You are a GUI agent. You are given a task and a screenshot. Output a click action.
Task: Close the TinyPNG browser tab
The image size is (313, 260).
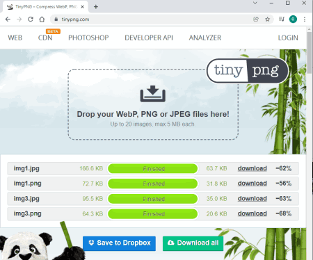[82, 7]
